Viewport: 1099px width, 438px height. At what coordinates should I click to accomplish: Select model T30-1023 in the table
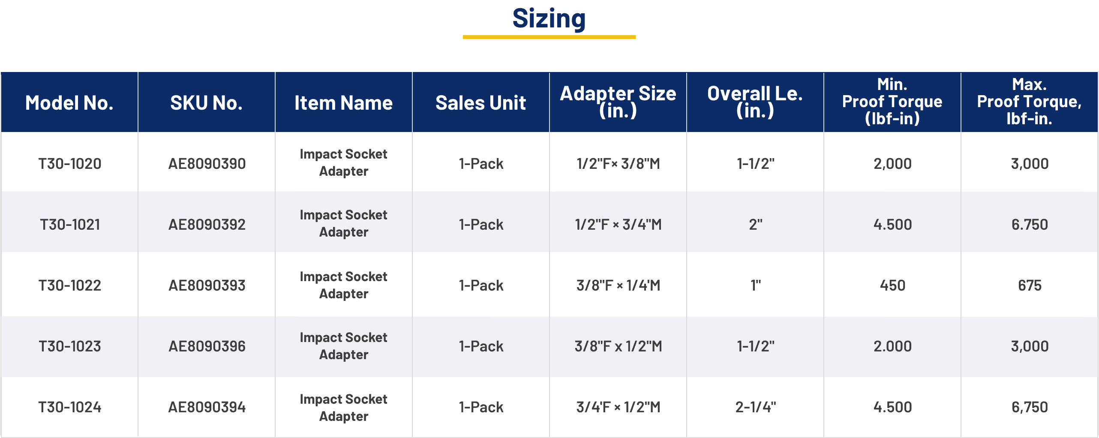click(x=70, y=346)
